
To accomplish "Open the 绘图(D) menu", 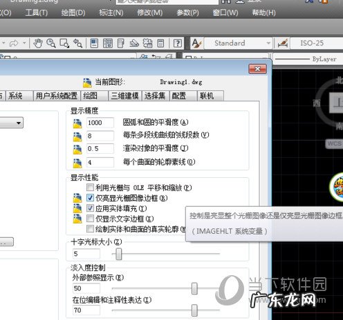I will (73, 12).
